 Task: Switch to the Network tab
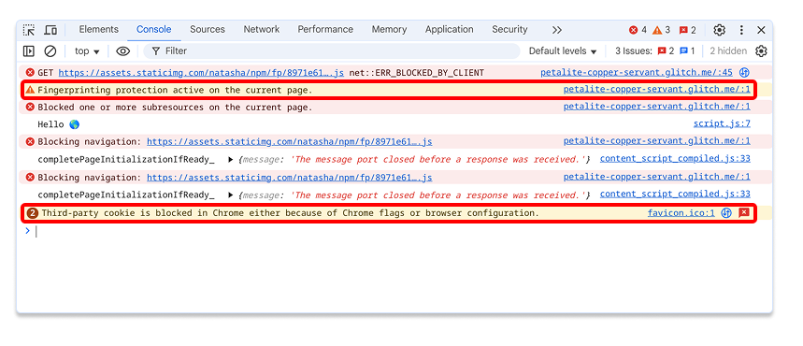(262, 30)
